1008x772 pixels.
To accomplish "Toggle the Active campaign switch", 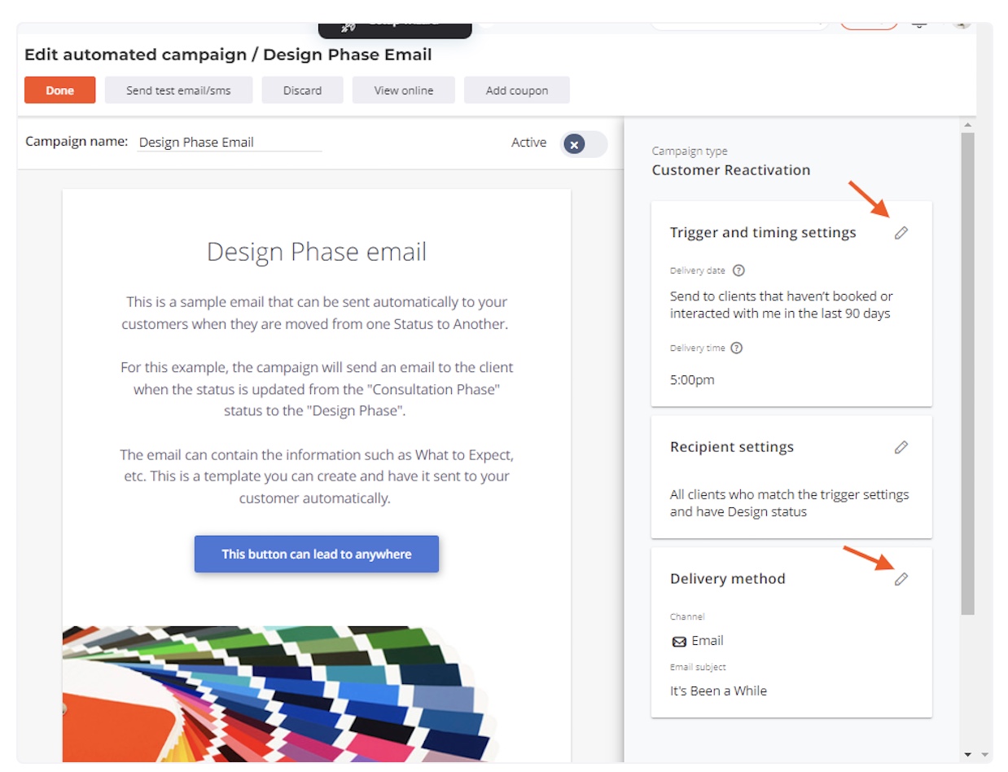I will click(584, 144).
